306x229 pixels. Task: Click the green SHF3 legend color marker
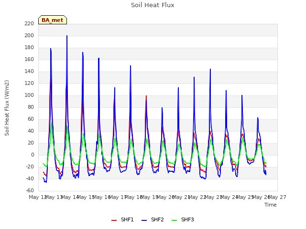click(x=174, y=220)
